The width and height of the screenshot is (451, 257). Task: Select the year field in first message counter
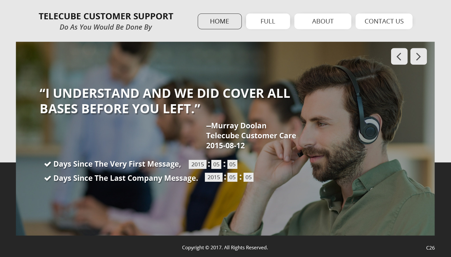[197, 164]
